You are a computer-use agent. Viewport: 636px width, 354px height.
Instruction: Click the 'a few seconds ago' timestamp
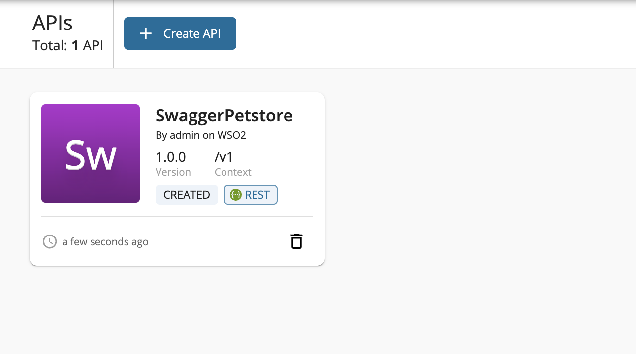coord(105,242)
